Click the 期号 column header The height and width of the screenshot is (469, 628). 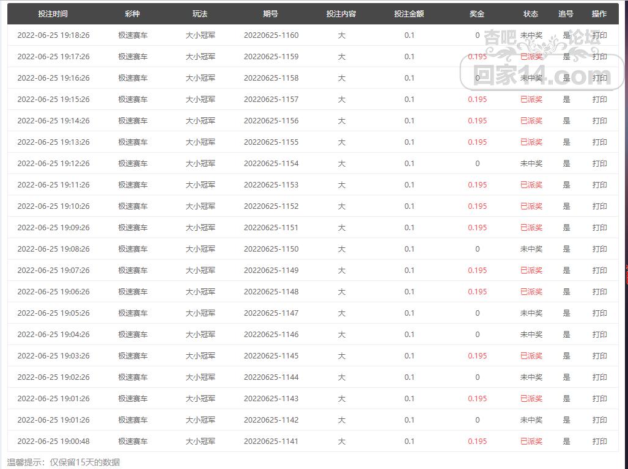click(271, 14)
